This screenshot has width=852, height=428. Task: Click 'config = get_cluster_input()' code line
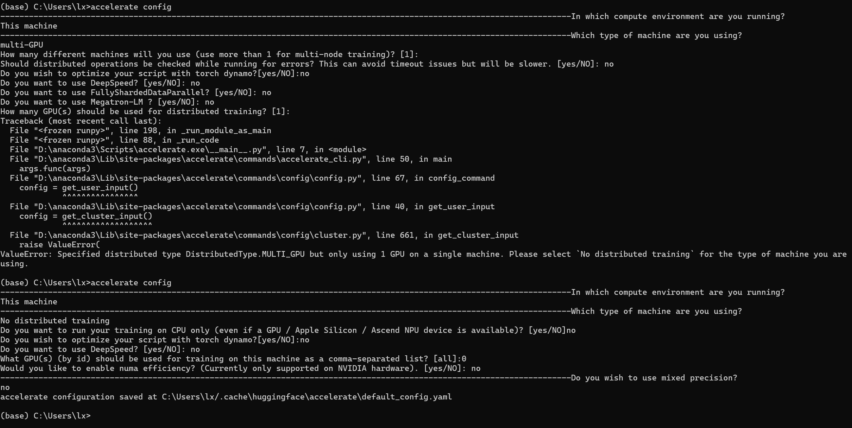pyautogui.click(x=86, y=216)
